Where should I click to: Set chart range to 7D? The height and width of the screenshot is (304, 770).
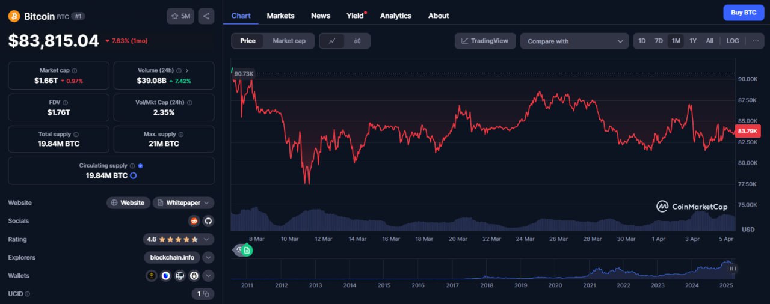click(x=659, y=41)
